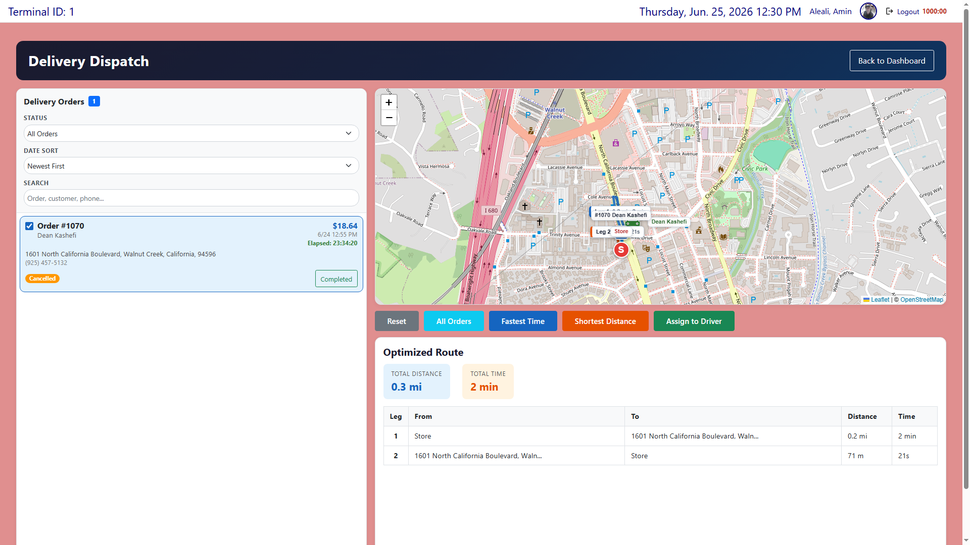970x545 pixels.
Task: Click the $18.64 order total
Action: pos(345,226)
